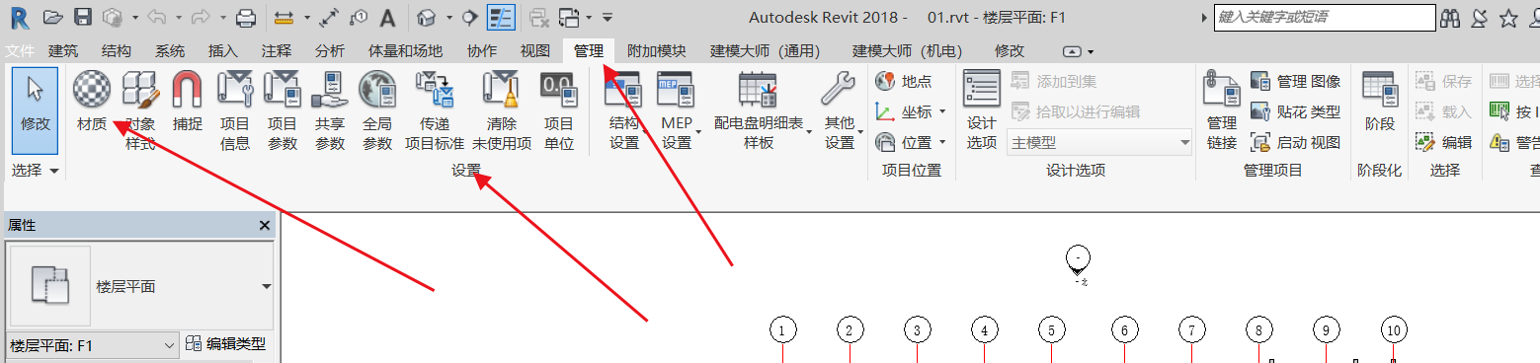Click Transfer Project Standards (传递项目标准)
1540x363 pixels.
point(435,110)
